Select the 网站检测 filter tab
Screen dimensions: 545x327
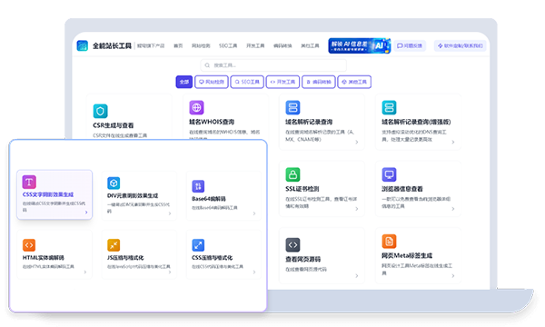click(x=212, y=82)
